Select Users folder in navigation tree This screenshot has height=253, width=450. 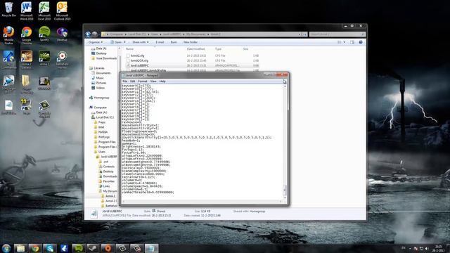[x=101, y=152]
